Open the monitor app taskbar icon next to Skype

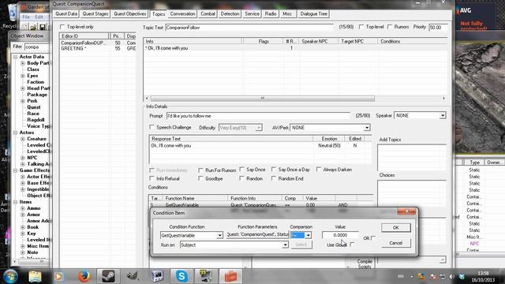[x=206, y=276]
